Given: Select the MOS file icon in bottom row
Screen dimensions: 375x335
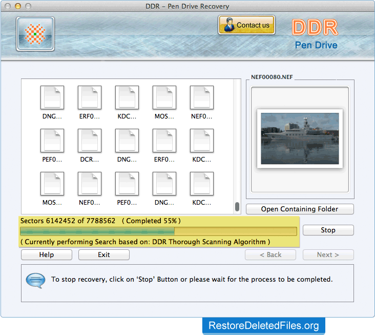Looking at the screenshot, I should pyautogui.click(x=52, y=184).
